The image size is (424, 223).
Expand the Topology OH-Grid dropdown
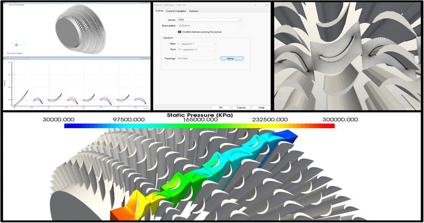[x=197, y=58]
